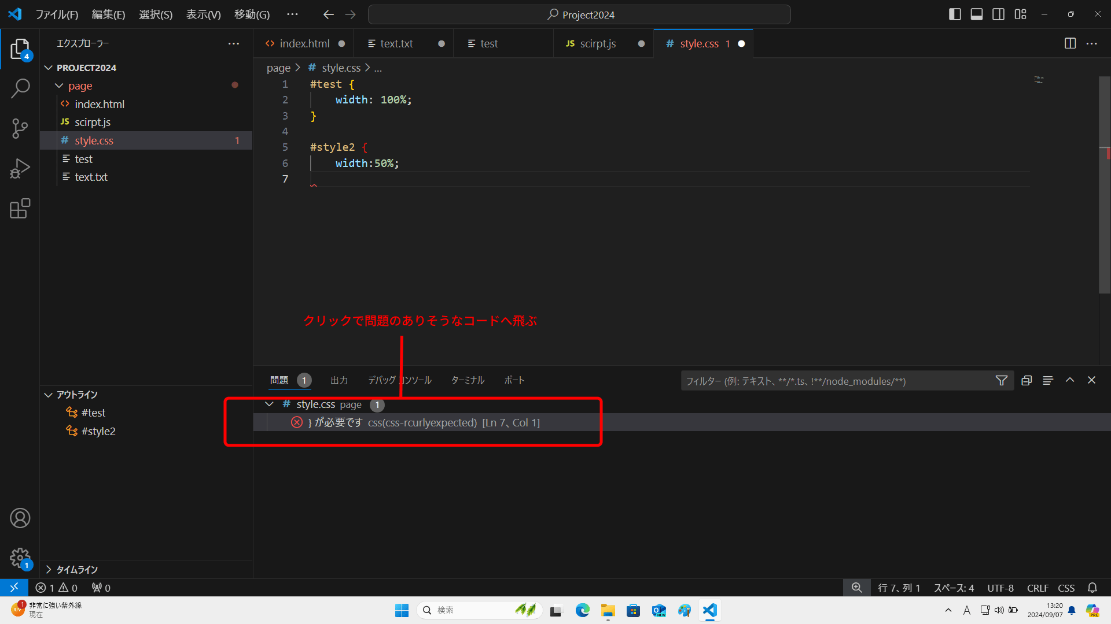1111x624 pixels.
Task: Open the ポート ports panel tab
Action: (514, 380)
